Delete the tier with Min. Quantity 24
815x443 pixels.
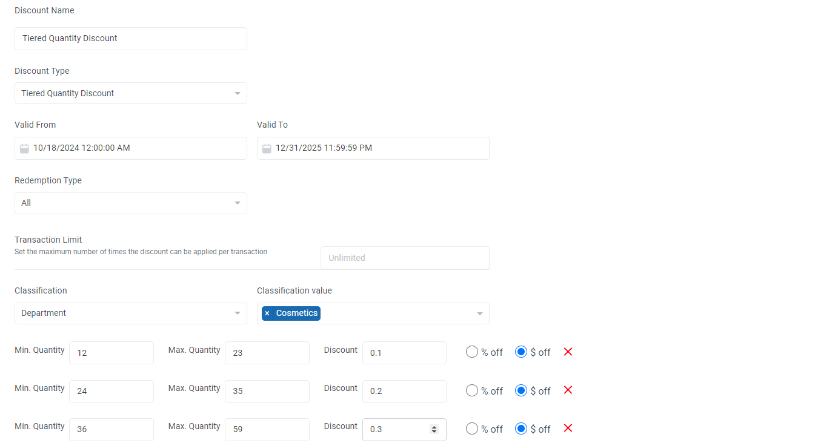click(568, 390)
